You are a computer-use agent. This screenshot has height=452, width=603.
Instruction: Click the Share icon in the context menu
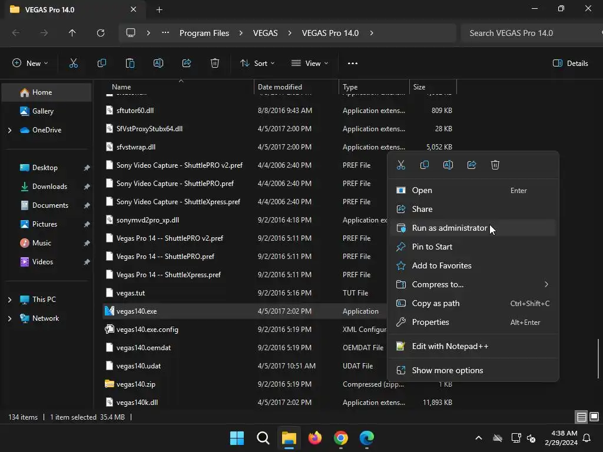click(x=472, y=165)
